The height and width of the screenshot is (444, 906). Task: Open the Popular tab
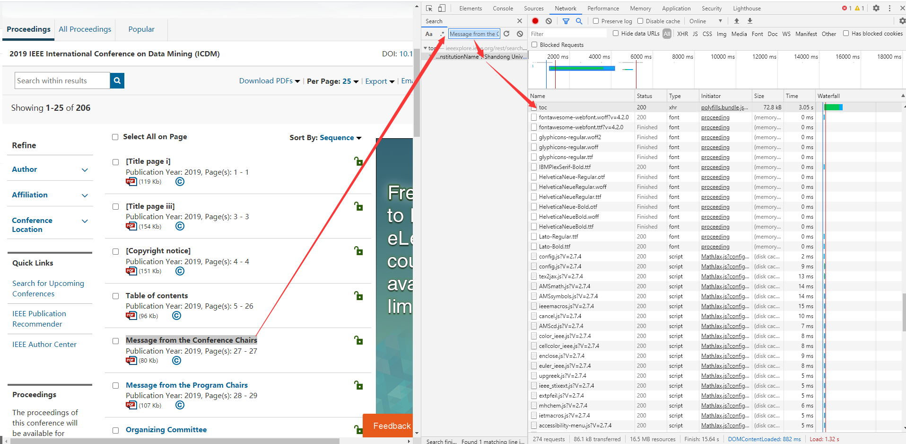click(141, 29)
